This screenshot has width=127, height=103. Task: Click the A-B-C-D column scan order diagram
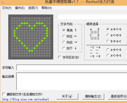click(95, 34)
